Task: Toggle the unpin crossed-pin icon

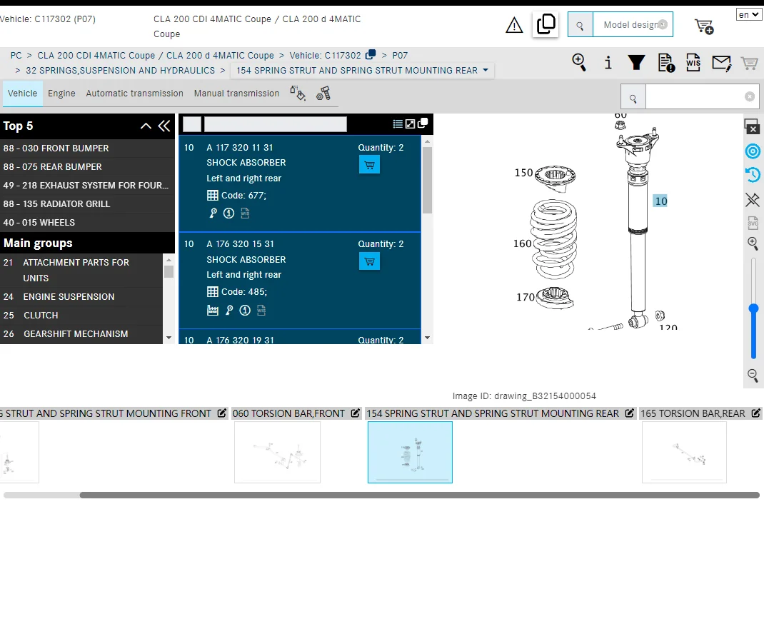Action: 753,199
